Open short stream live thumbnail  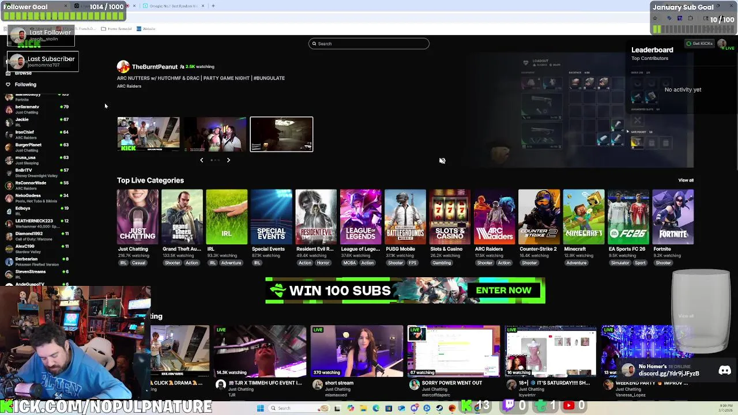click(357, 351)
